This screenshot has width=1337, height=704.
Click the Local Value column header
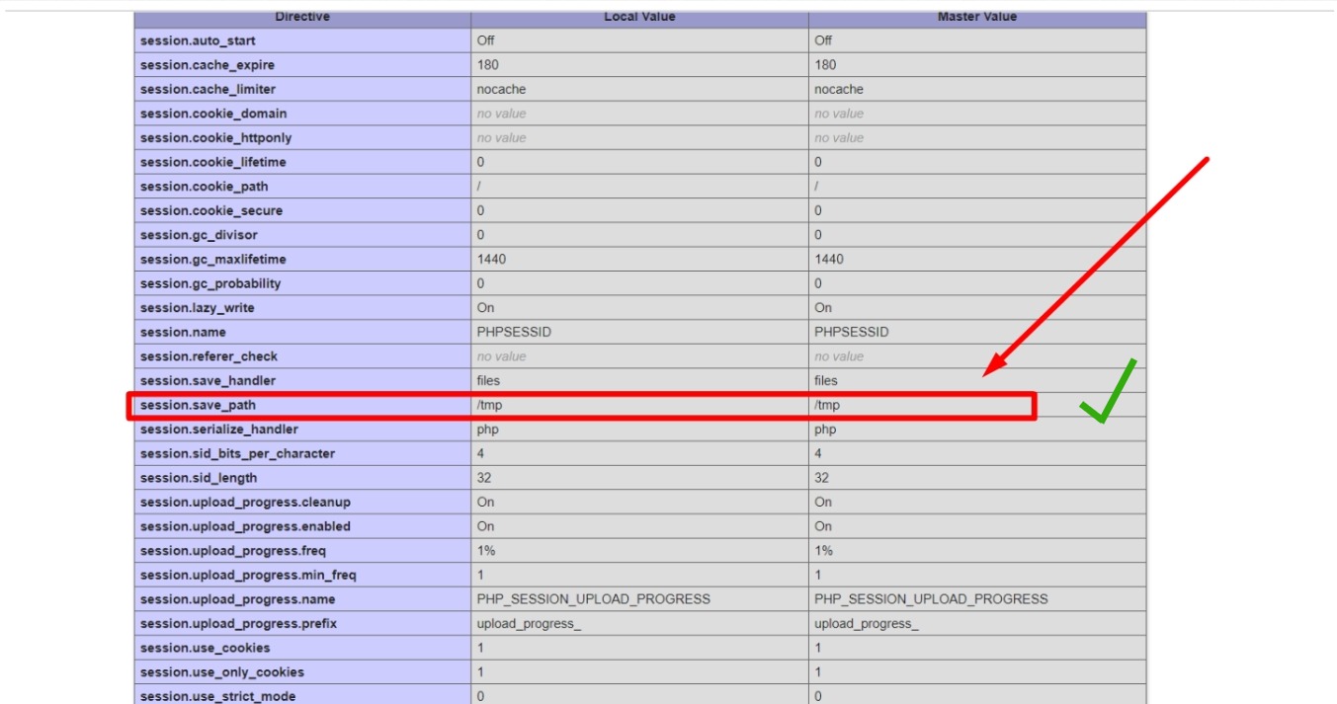click(638, 17)
